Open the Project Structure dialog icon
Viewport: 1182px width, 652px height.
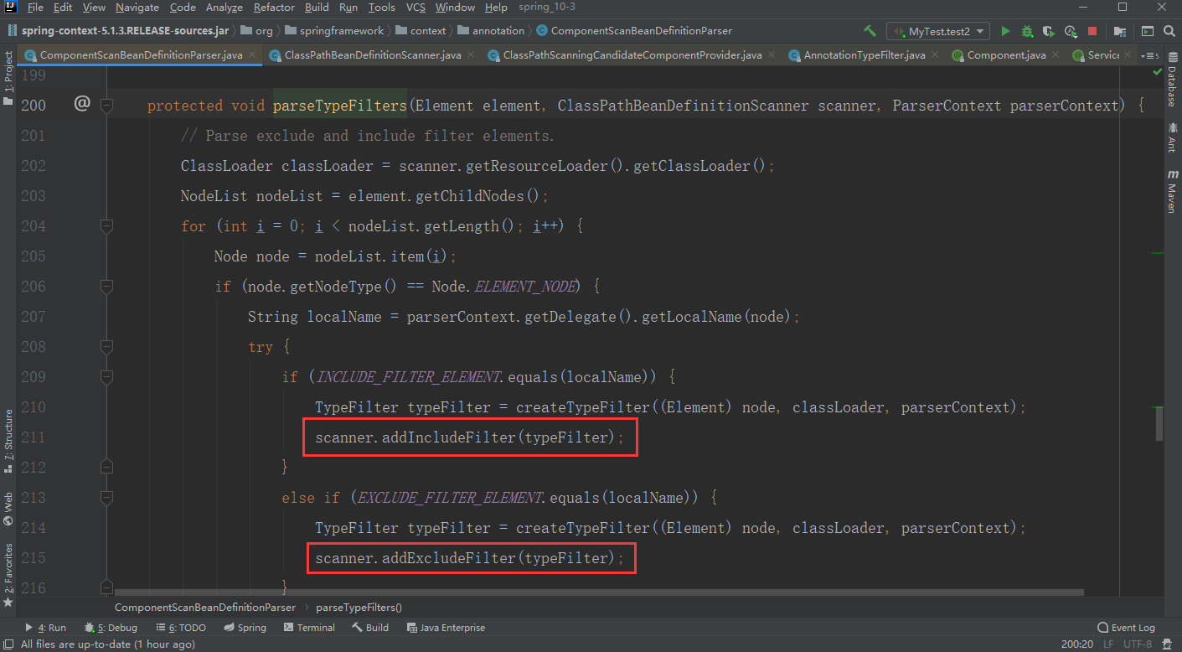pyautogui.click(x=1120, y=31)
